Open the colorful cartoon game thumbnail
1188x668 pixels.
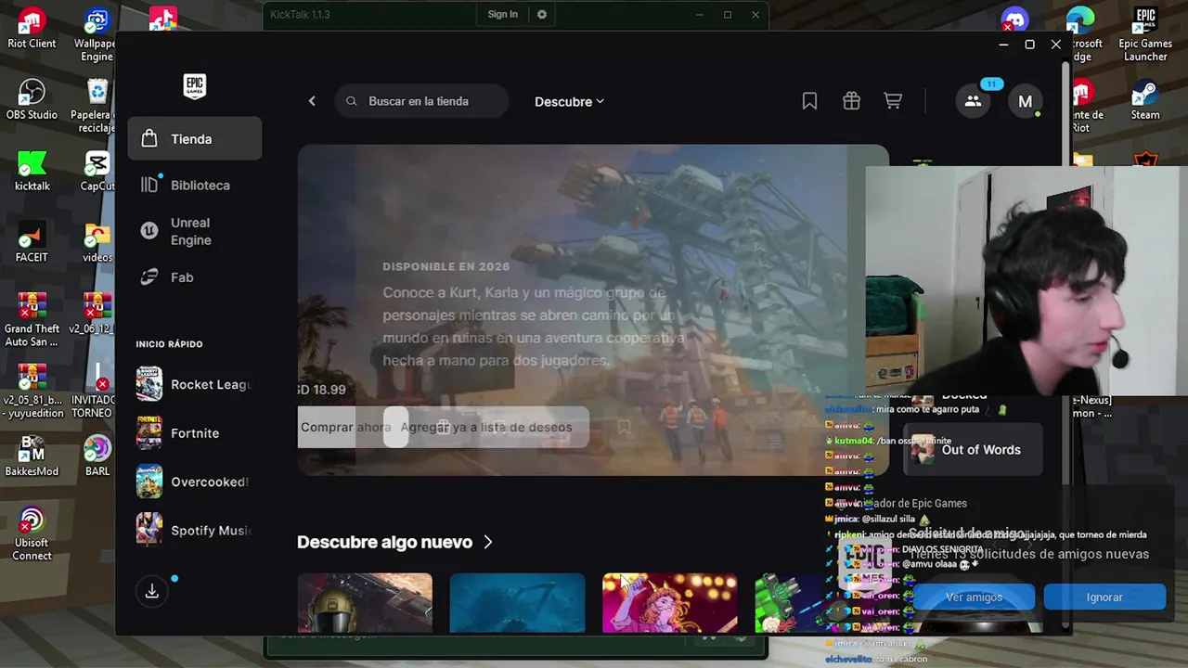tap(669, 603)
